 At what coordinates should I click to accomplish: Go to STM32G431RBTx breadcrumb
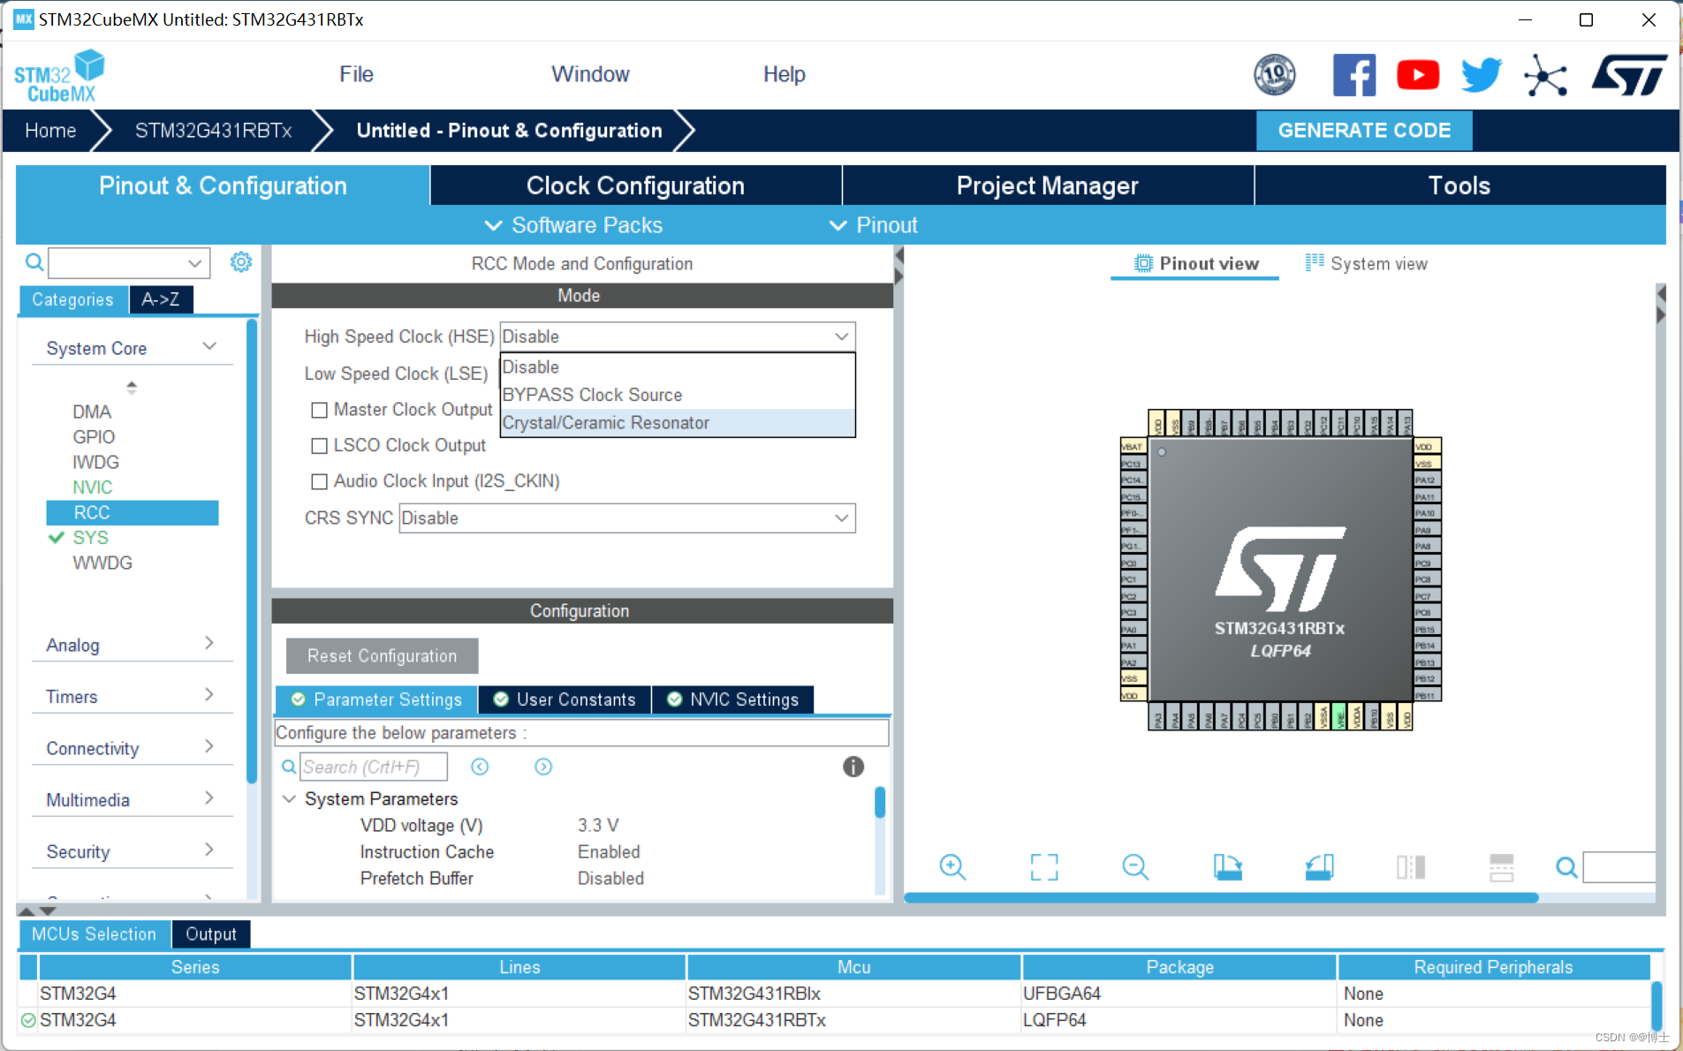(213, 131)
